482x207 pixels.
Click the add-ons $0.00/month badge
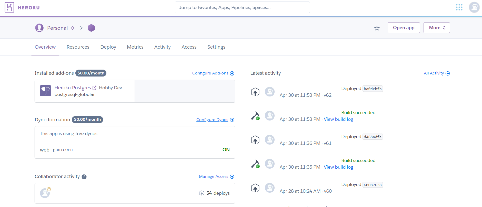coord(91,73)
